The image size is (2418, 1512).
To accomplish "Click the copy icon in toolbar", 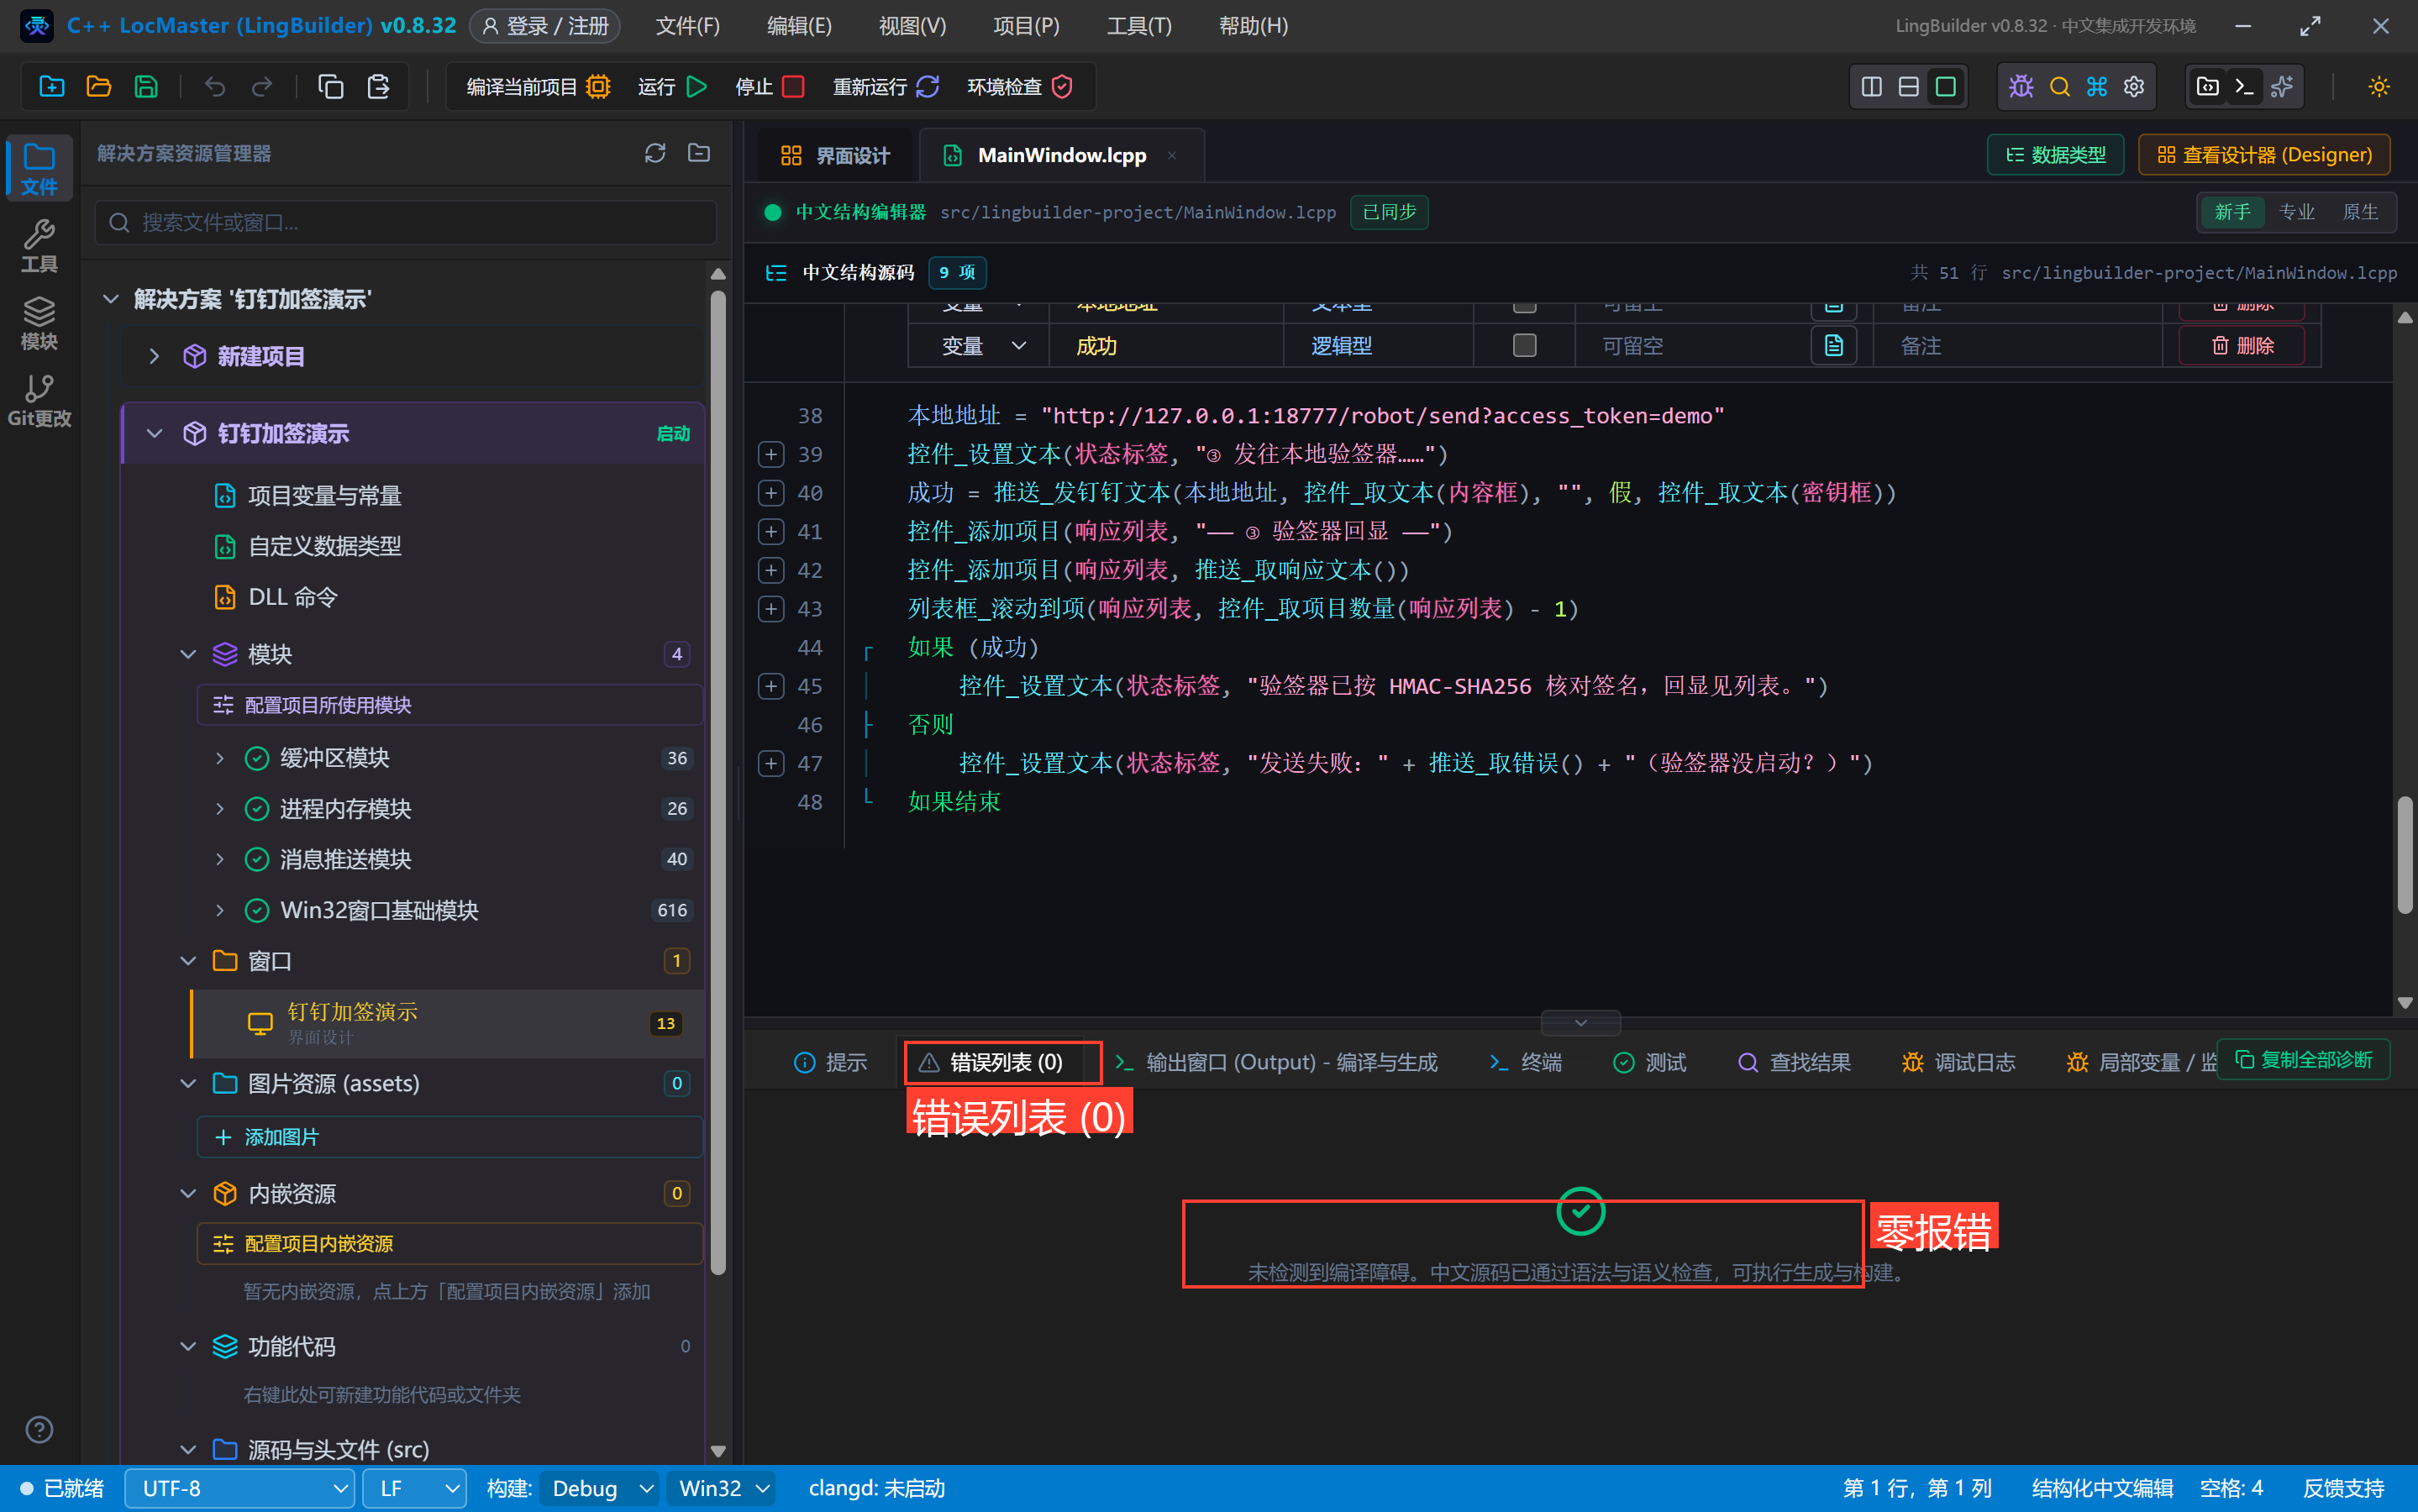I will click(331, 87).
